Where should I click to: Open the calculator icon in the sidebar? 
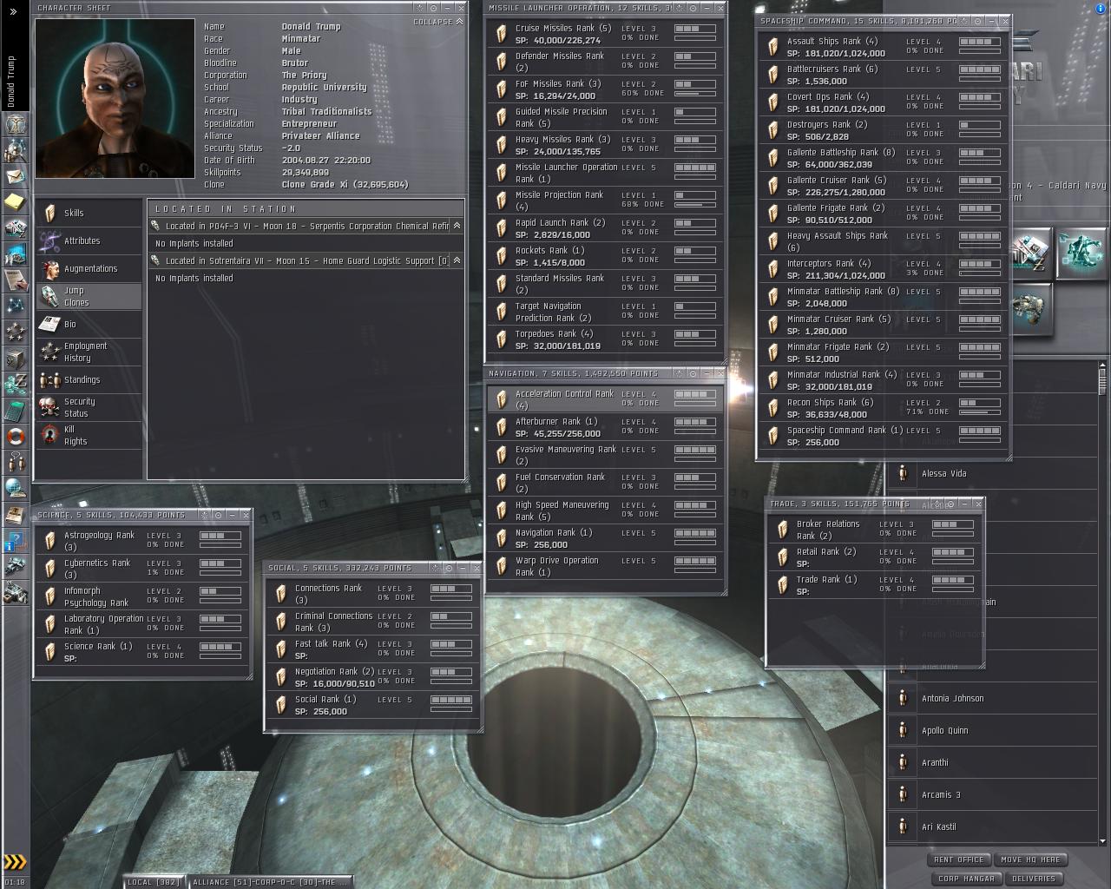15,410
